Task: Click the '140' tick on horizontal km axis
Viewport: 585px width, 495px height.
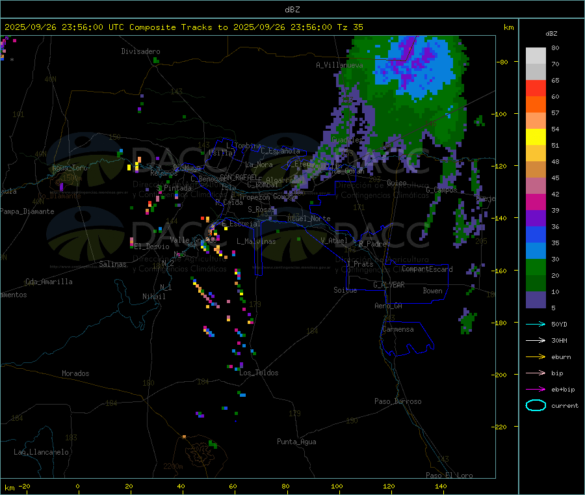Action: click(x=441, y=486)
